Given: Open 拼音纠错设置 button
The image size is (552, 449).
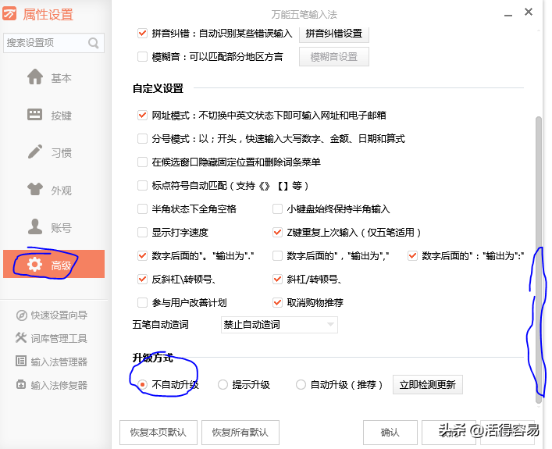Looking at the screenshot, I should pos(334,34).
